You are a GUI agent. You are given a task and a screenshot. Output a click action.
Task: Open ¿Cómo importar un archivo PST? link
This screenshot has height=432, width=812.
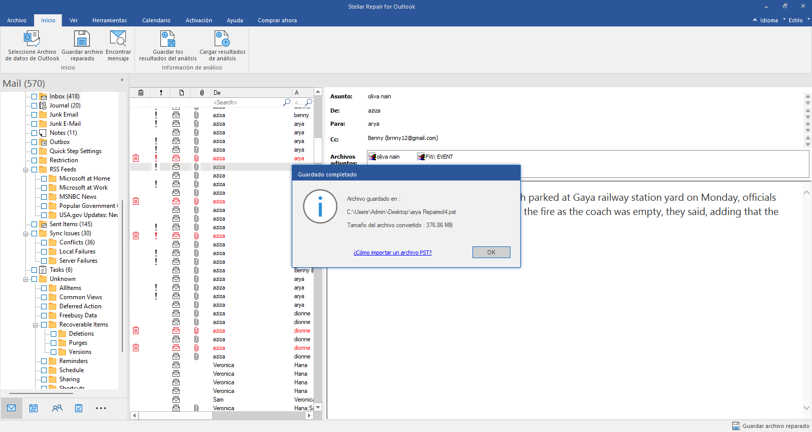tap(393, 253)
